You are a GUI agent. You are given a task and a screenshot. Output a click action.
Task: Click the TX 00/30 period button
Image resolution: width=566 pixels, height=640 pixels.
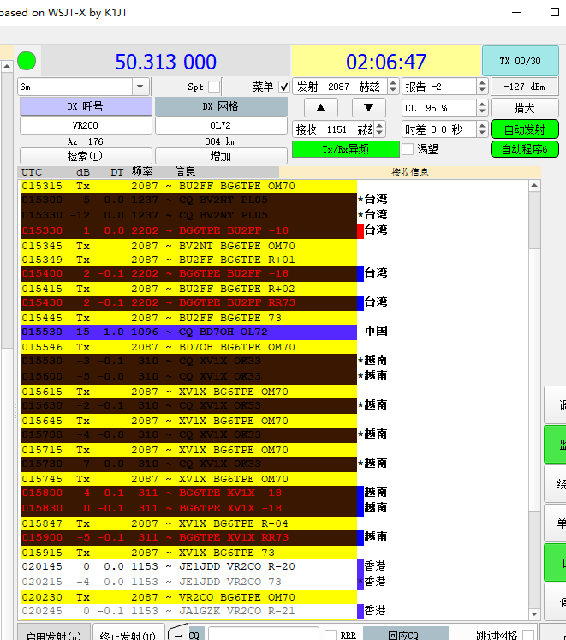click(x=520, y=61)
